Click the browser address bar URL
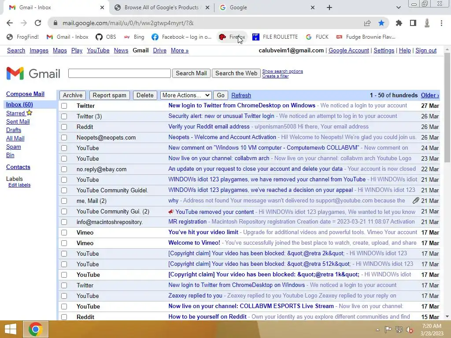 point(128,23)
